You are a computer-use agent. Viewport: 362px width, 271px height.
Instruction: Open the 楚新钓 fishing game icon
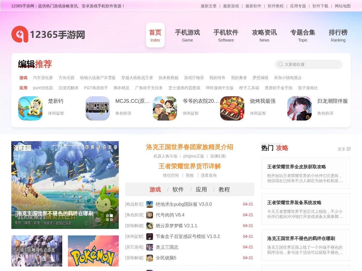point(30,108)
